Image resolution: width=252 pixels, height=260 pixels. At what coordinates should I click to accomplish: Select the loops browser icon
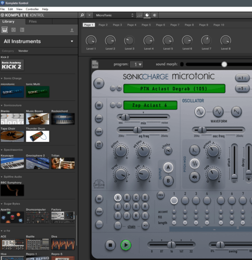click(x=14, y=30)
